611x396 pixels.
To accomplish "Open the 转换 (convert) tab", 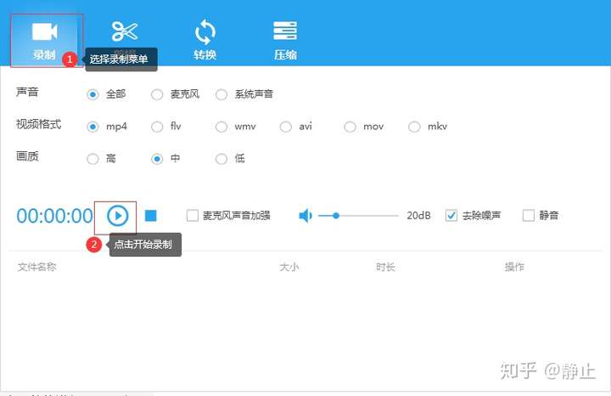I will (x=205, y=41).
